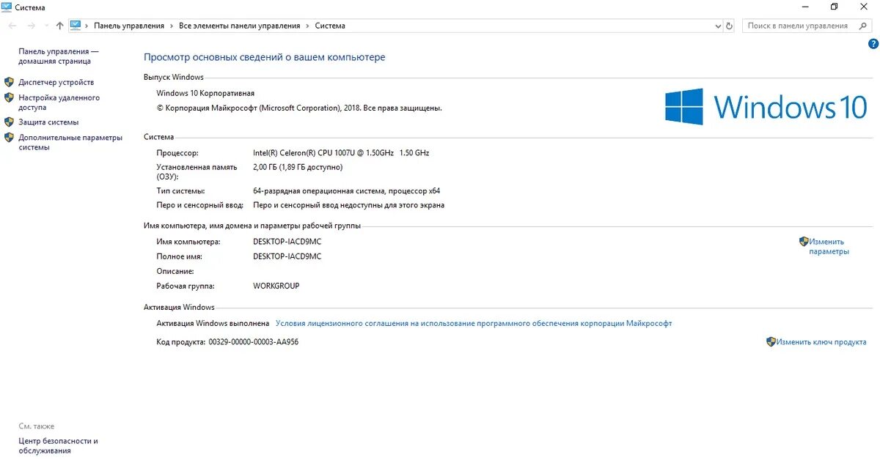Click Просмотр основных сведений heading

tap(264, 57)
